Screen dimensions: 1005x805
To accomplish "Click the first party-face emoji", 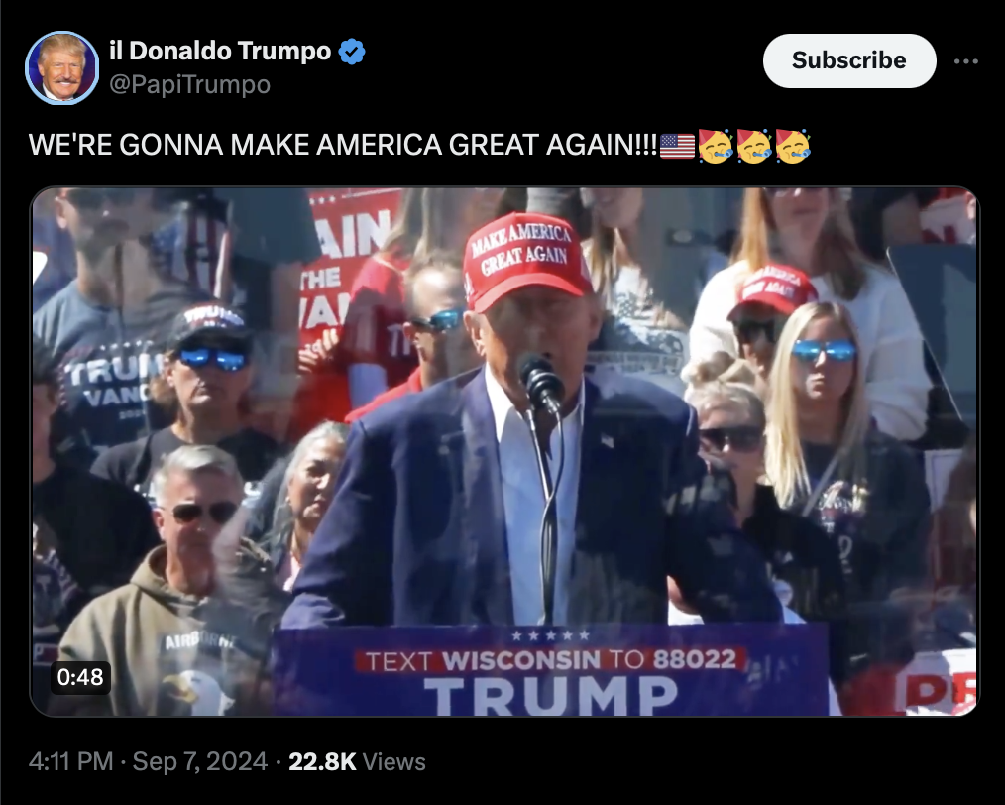I will coord(716,146).
